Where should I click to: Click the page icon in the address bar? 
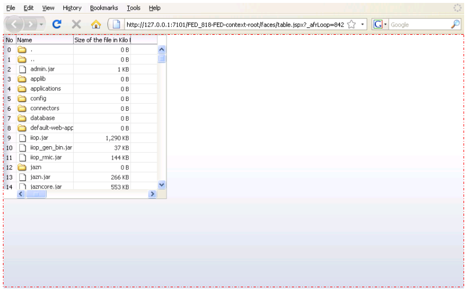click(117, 24)
